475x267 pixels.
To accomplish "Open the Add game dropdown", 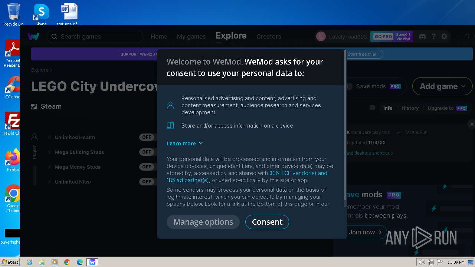I will coord(442,86).
